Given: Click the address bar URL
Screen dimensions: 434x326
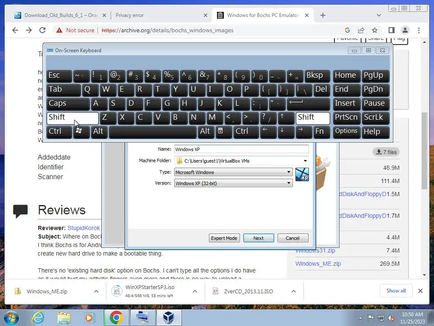Looking at the screenshot, I should [168, 30].
